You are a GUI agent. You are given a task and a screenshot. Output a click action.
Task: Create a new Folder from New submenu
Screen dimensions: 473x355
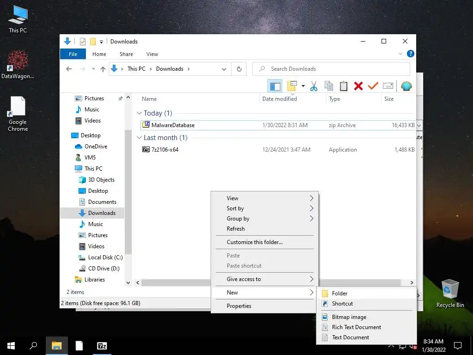[366, 294]
